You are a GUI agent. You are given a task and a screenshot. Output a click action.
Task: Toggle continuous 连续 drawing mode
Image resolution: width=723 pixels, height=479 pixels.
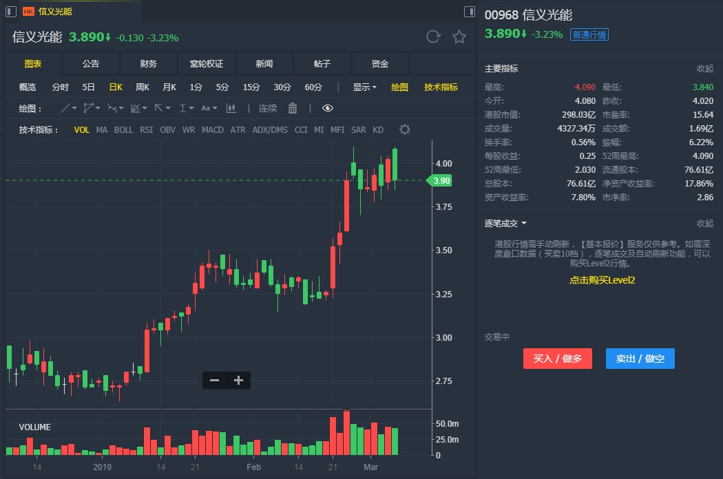coord(267,108)
